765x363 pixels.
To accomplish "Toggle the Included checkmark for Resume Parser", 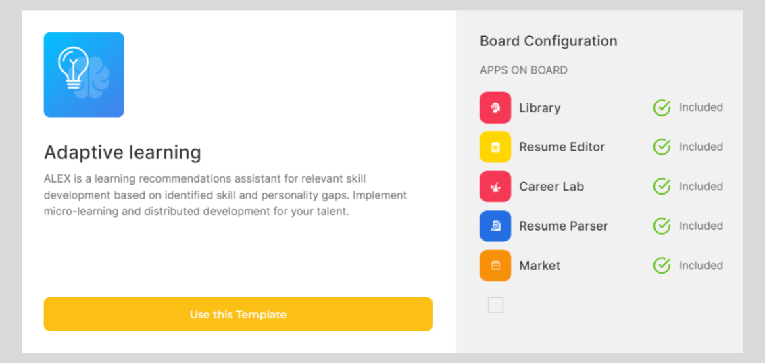I will point(662,226).
